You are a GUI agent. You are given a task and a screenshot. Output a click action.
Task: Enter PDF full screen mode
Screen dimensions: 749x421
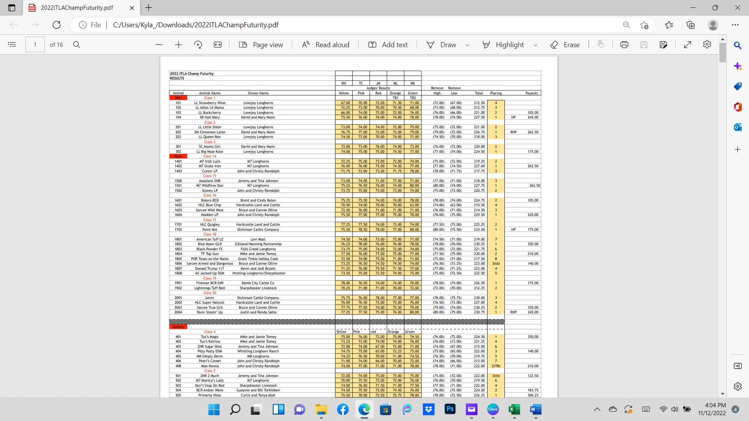687,45
